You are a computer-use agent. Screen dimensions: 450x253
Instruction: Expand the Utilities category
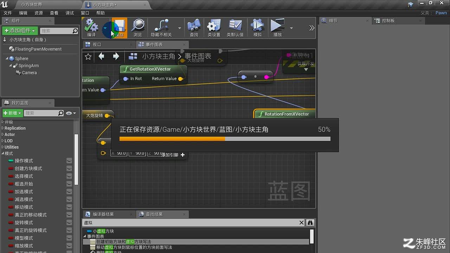click(x=3, y=147)
